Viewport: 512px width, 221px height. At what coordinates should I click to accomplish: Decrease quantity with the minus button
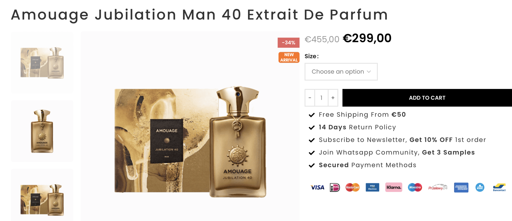coord(310,98)
